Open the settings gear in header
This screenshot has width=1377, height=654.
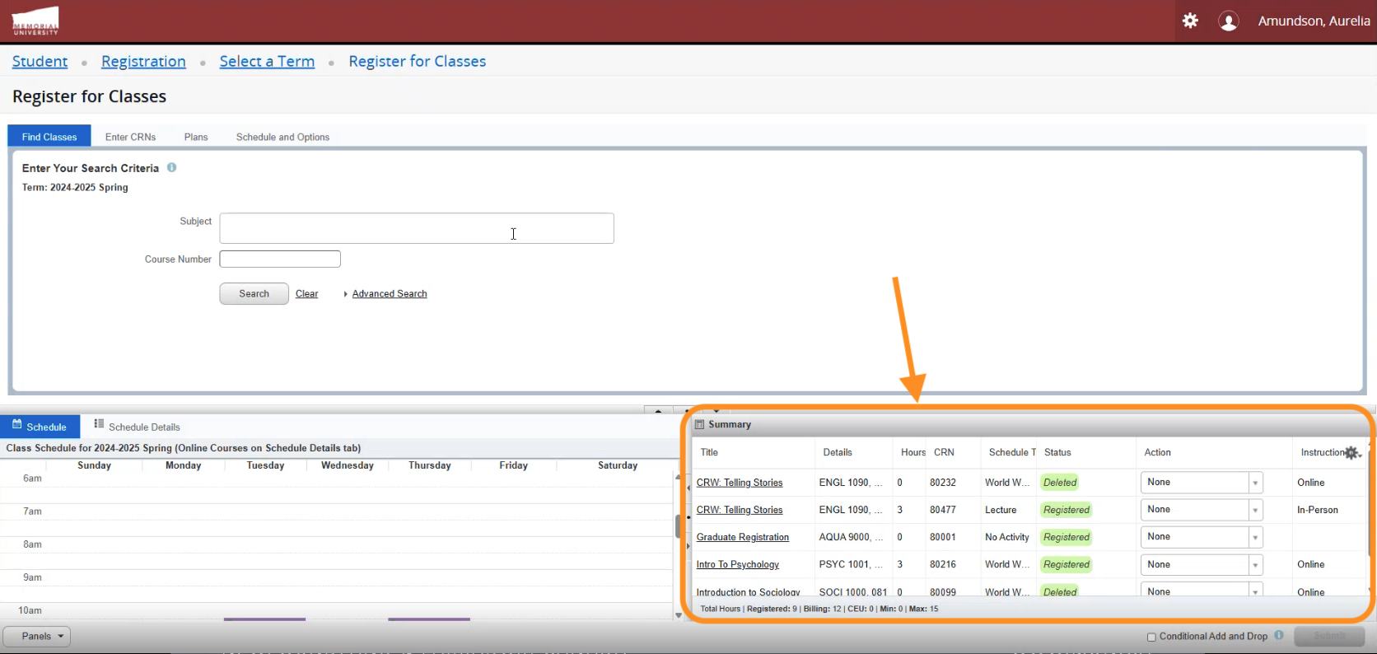[1190, 21]
